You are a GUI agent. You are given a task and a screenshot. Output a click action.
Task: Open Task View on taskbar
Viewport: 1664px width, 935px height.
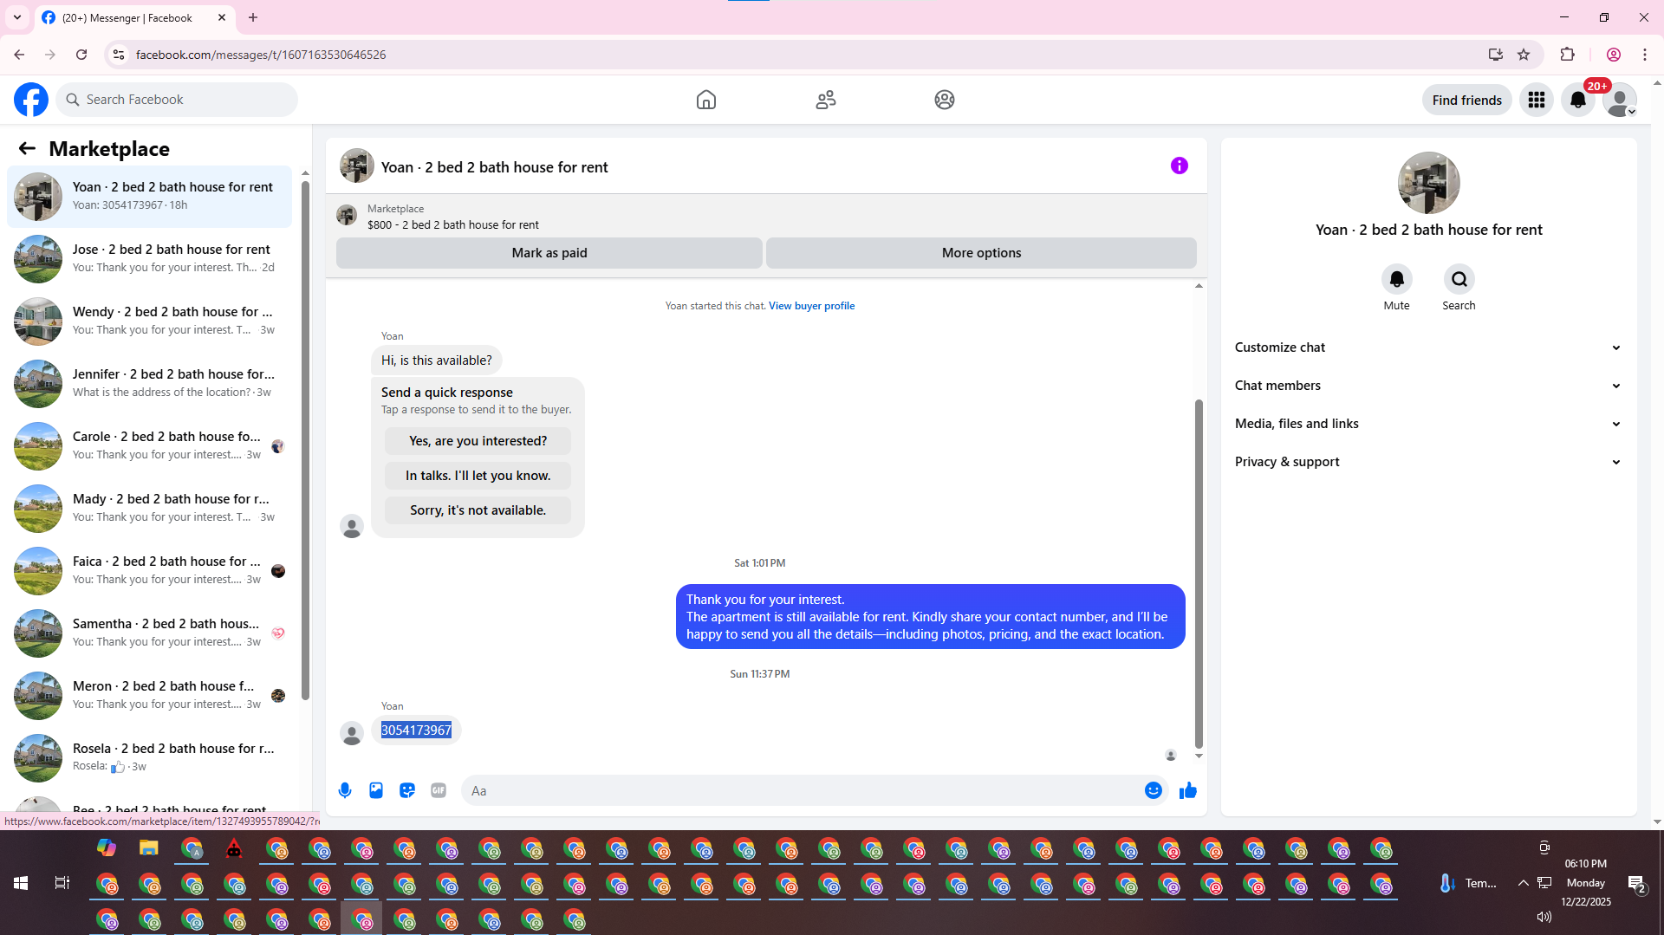click(62, 883)
